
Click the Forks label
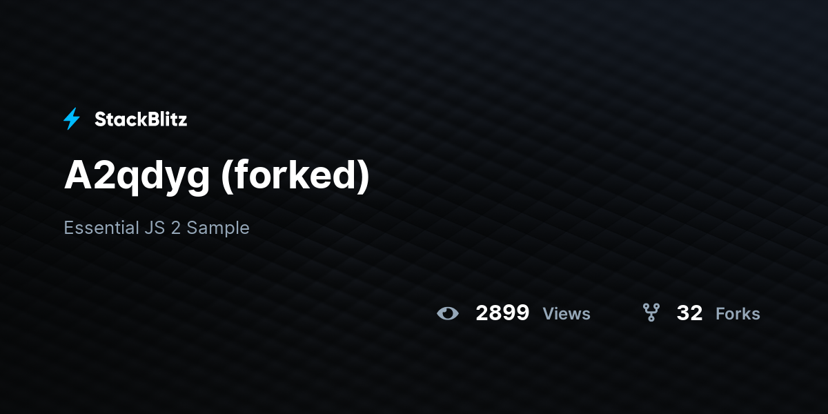click(738, 314)
